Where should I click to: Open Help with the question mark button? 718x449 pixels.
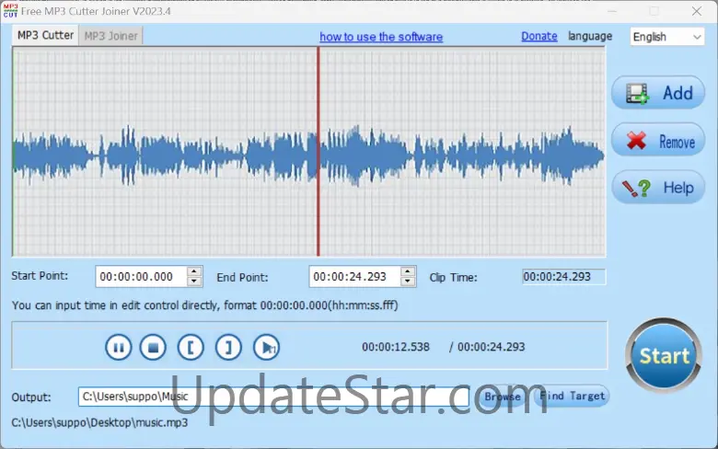pos(658,187)
